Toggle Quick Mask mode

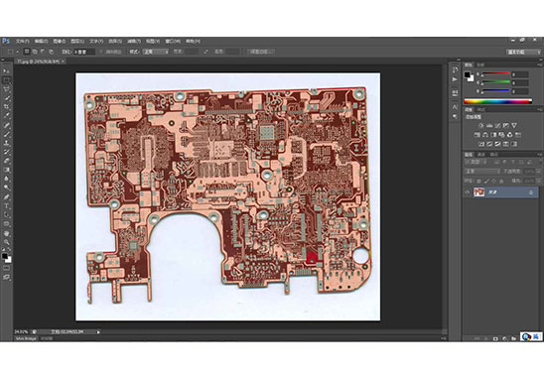pyautogui.click(x=7, y=268)
